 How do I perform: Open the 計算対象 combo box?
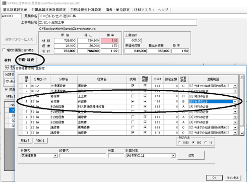[x=151, y=155]
